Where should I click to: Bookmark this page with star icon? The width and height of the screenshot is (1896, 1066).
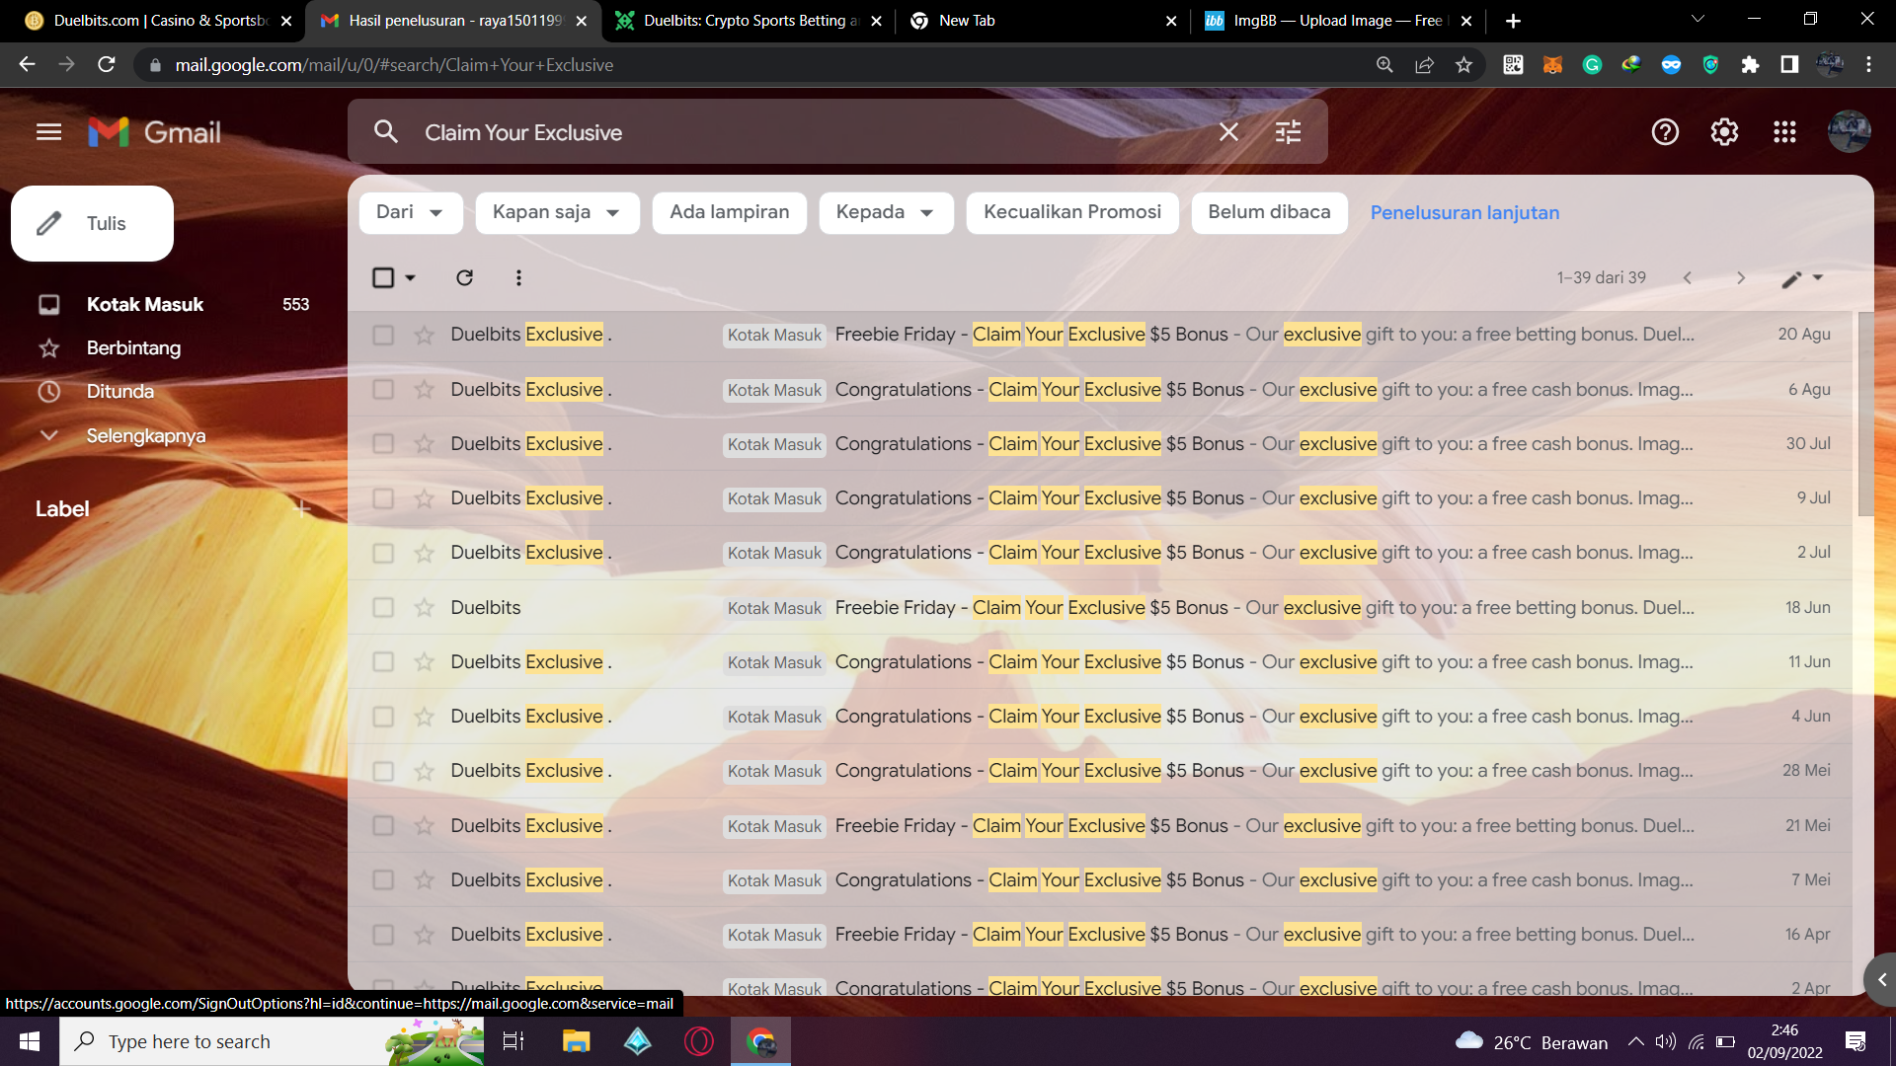click(x=1463, y=65)
